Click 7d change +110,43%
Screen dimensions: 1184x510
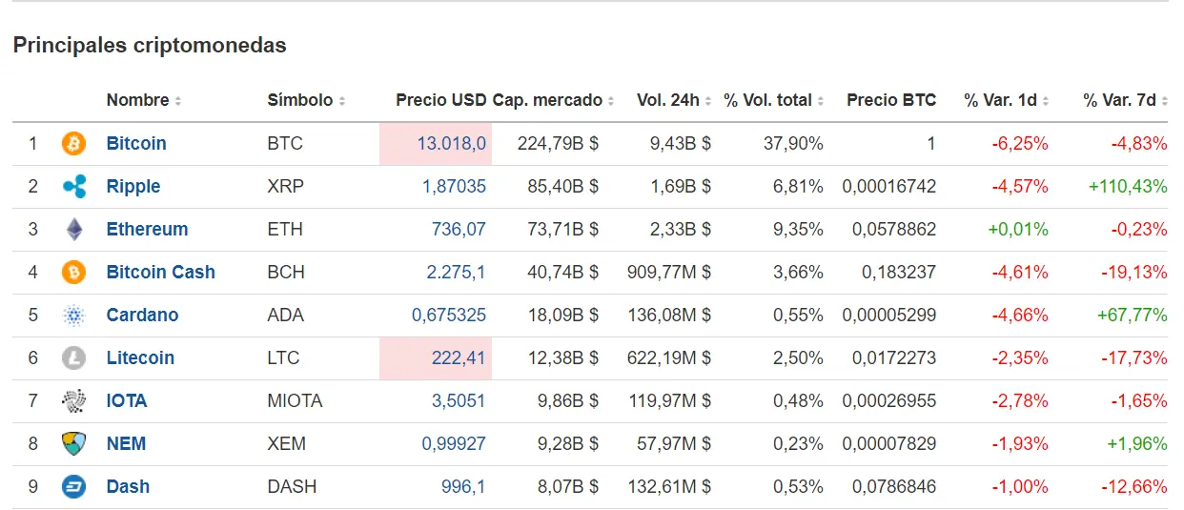1128,187
